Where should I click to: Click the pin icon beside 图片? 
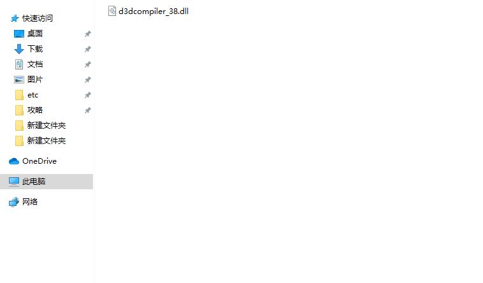(88, 80)
